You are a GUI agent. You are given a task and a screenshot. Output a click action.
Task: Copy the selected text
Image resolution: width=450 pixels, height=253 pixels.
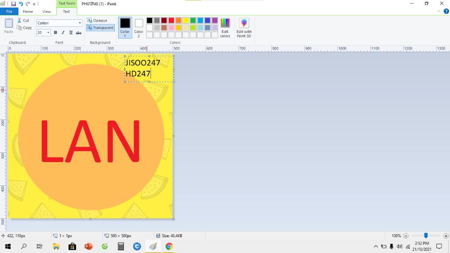(24, 28)
